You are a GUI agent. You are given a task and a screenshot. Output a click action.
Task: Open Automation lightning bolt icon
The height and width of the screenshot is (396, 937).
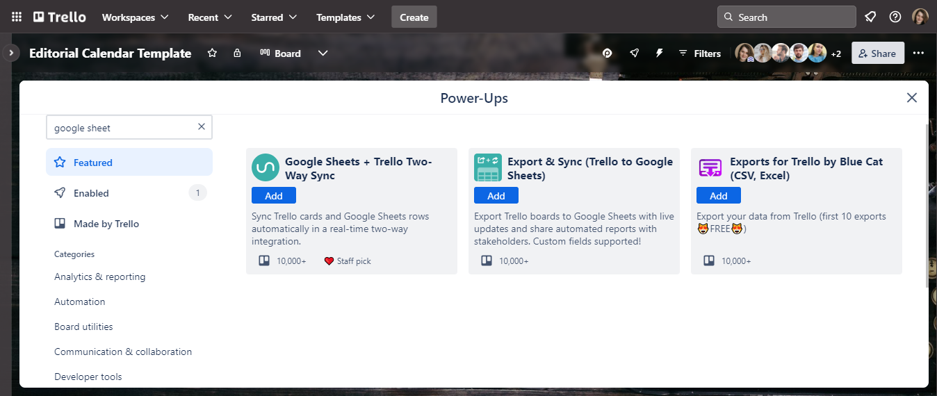(x=659, y=53)
